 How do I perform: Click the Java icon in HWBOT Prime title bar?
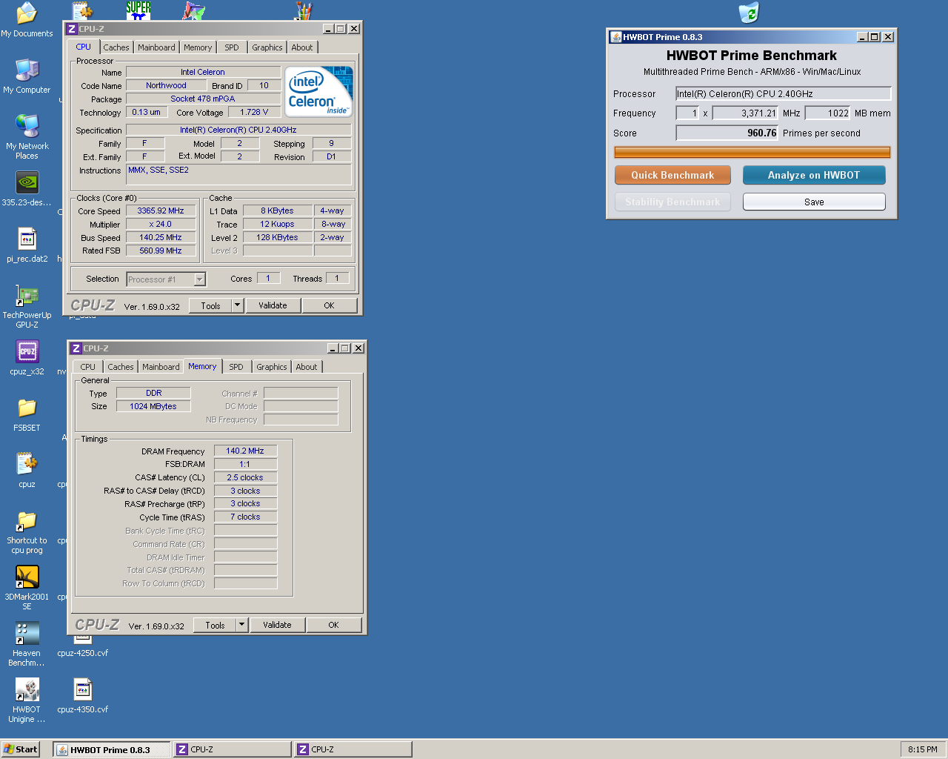tap(615, 37)
